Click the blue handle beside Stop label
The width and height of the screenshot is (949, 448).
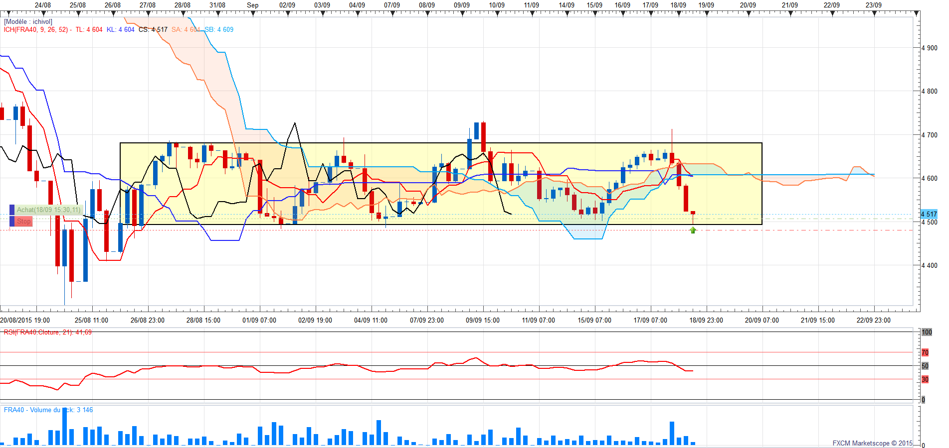point(12,221)
